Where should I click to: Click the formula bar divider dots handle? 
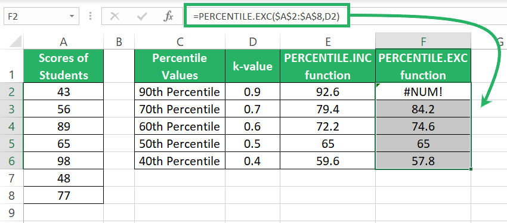90,16
